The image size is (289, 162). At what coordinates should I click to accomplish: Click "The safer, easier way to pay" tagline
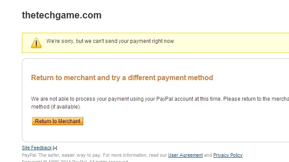click(70, 155)
